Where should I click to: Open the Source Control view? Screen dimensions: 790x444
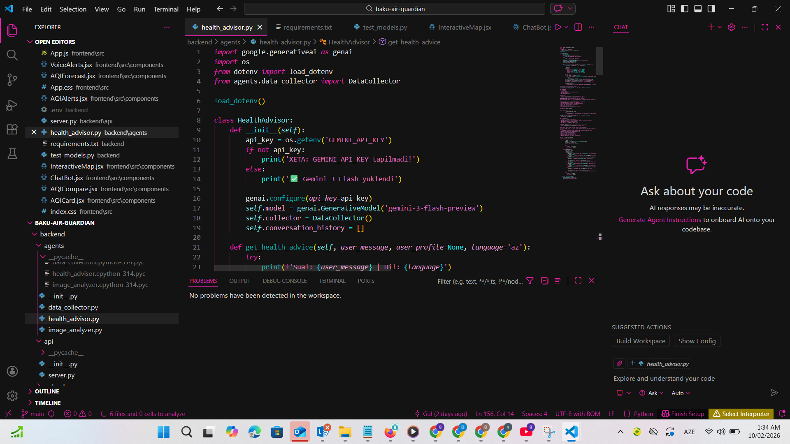12,79
